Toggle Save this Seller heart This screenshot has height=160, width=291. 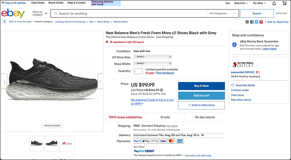tap(232, 85)
